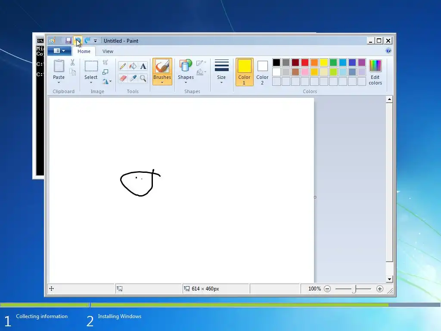The image size is (441, 331).
Task: Pick the yellow color swatch in palette
Action: 324,62
